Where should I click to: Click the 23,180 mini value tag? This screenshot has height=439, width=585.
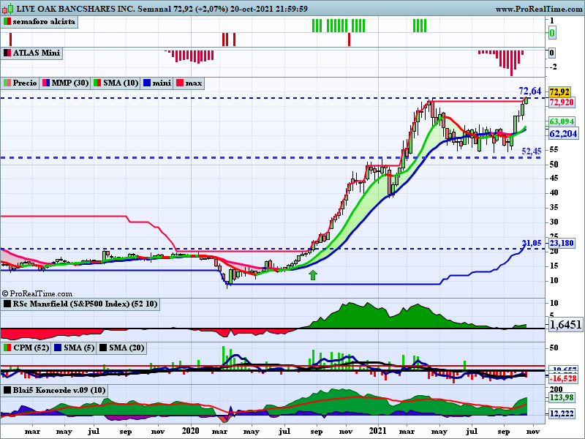[562, 243]
